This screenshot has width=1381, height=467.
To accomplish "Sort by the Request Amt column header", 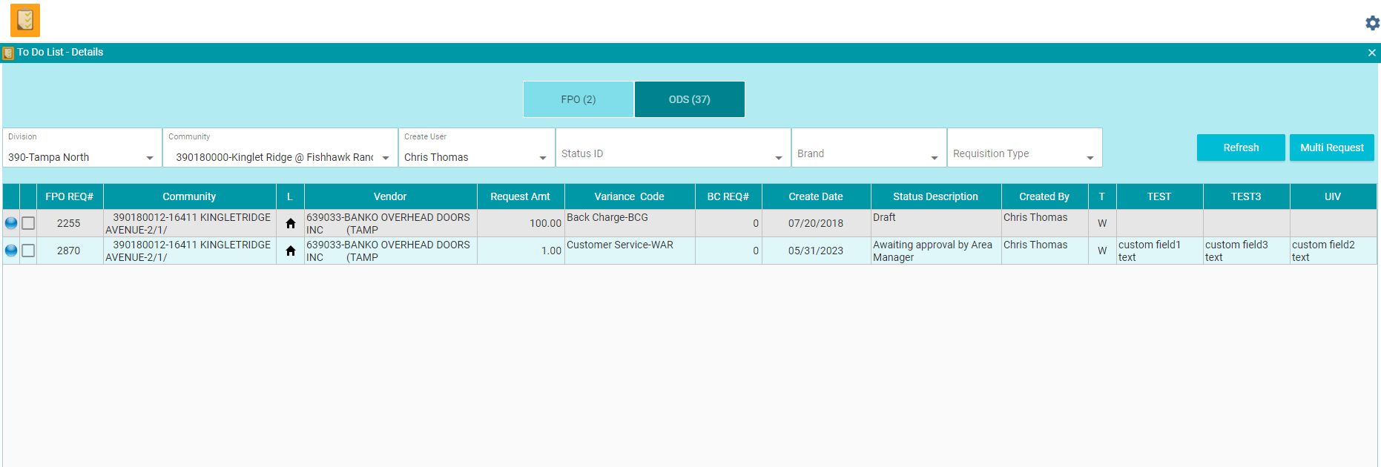I will [x=520, y=196].
